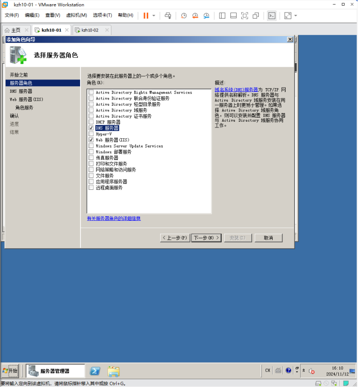Screen dimensions: 358x387
Task: Check the 传真服务器 role
Action: [91, 158]
